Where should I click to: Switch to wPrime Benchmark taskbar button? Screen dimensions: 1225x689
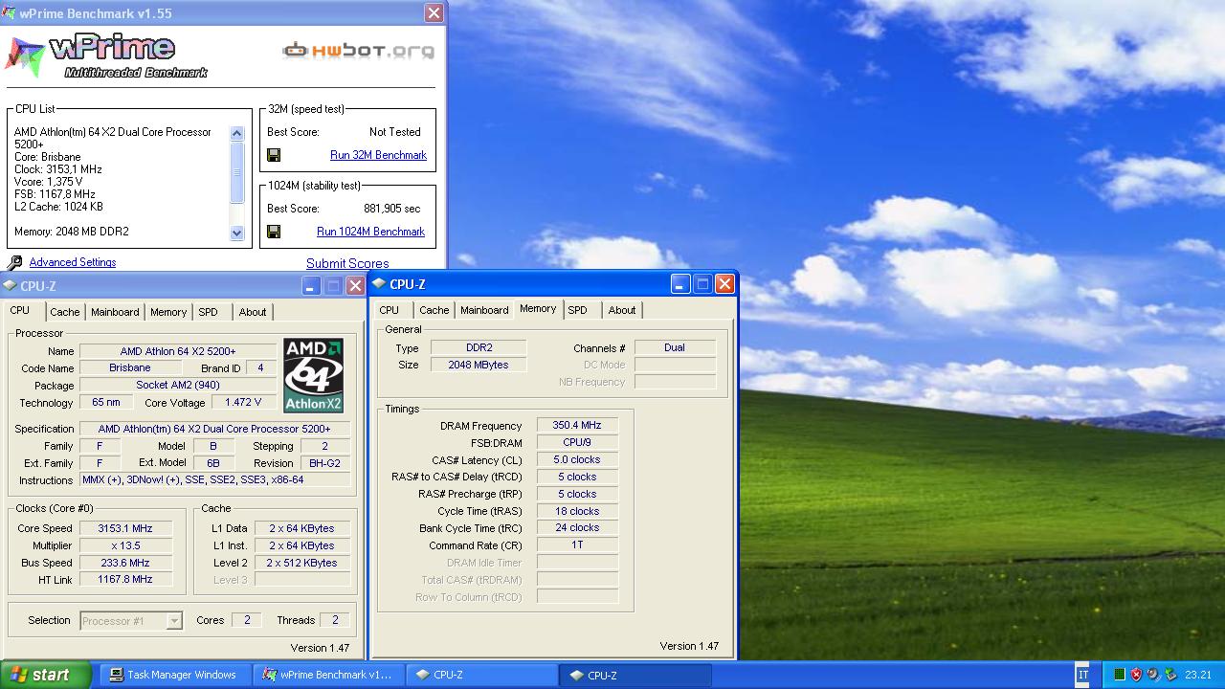pos(330,675)
